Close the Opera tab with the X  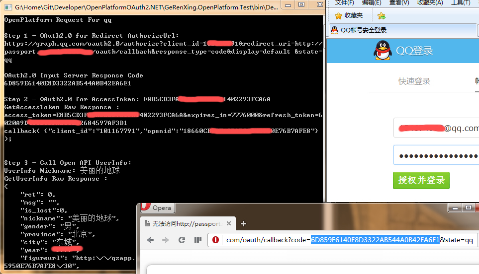click(x=228, y=223)
